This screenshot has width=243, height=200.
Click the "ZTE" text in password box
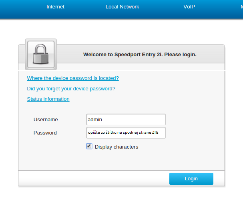(155, 133)
